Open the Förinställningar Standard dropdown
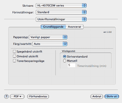The height and width of the screenshot is (103, 122). pos(61,12)
